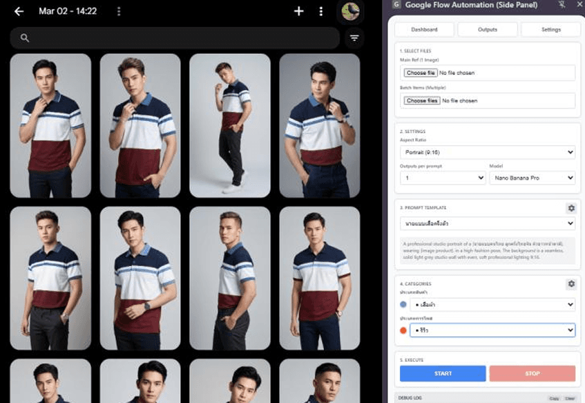Viewport: 585px width, 403px height.
Task: Open the Prompt Template selection dropdown
Action: pos(488,223)
